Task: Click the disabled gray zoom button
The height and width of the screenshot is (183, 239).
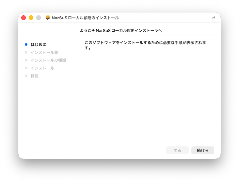Action: (39, 18)
